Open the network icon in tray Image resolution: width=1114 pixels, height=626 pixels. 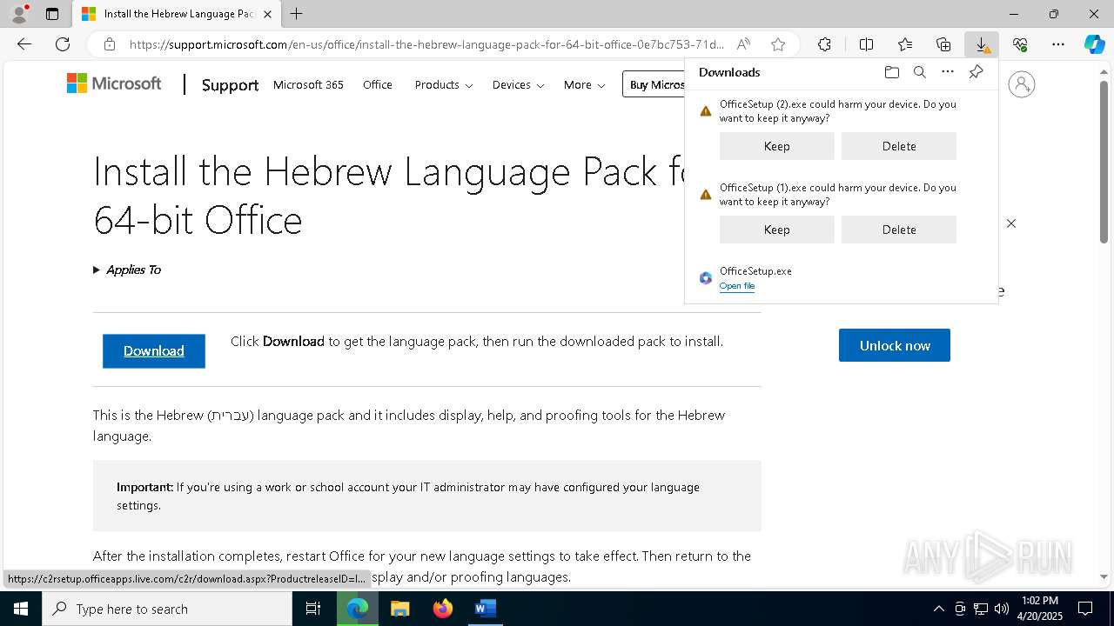pos(980,609)
